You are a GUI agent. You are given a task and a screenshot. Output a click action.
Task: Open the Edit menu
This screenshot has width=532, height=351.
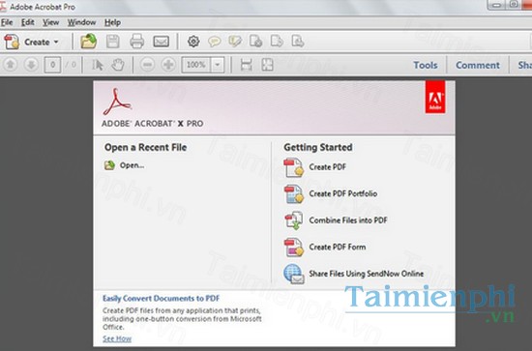tap(28, 22)
